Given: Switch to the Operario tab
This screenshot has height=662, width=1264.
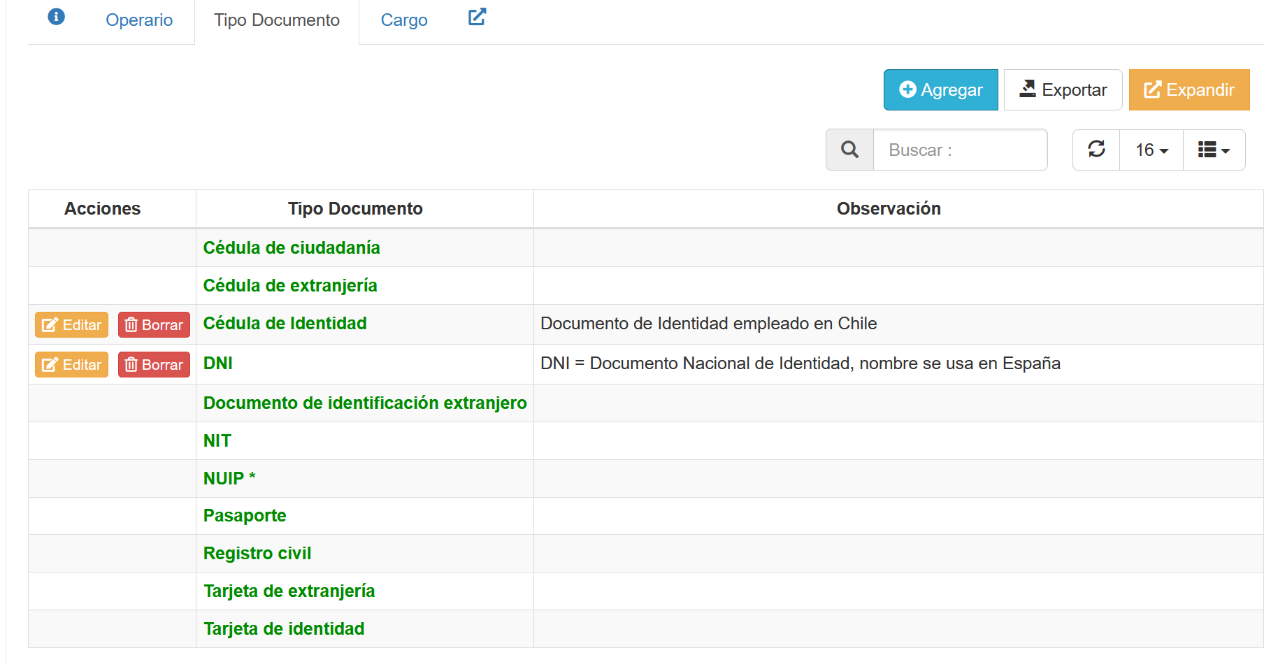Looking at the screenshot, I should (139, 20).
